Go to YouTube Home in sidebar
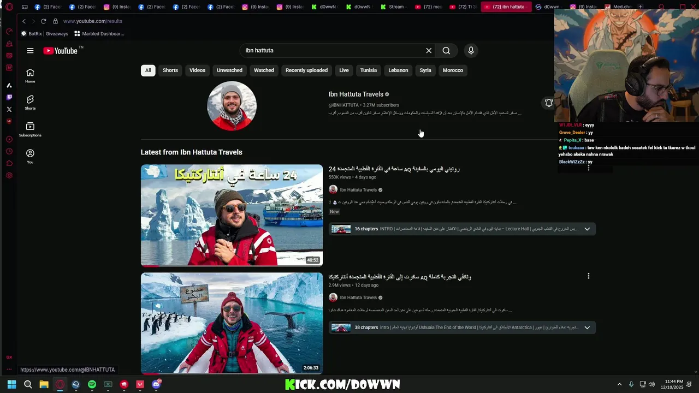 (30, 76)
